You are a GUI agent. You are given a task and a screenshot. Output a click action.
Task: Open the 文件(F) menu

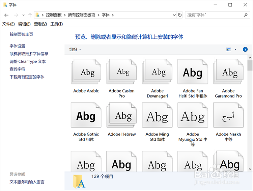click(x=8, y=24)
